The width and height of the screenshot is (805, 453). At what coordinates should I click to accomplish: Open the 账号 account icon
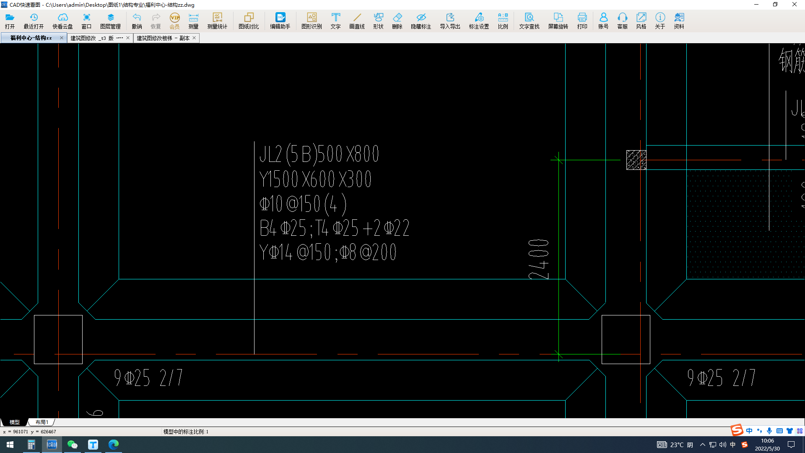[x=603, y=21]
